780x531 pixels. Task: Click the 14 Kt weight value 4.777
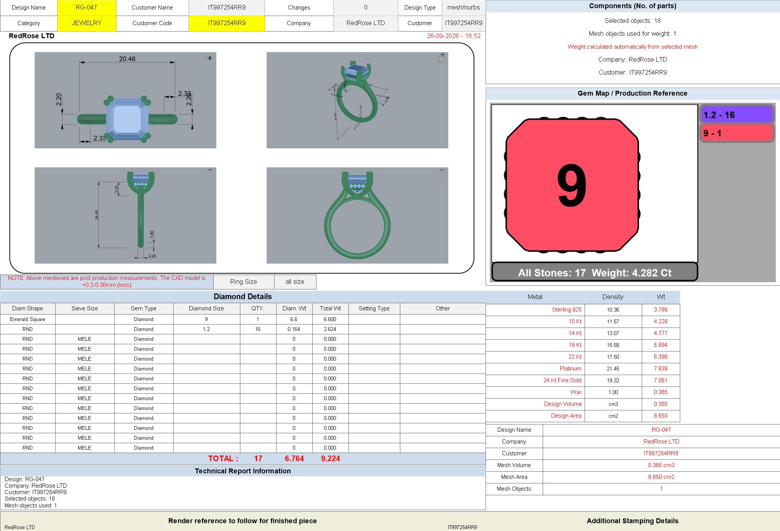(x=661, y=333)
